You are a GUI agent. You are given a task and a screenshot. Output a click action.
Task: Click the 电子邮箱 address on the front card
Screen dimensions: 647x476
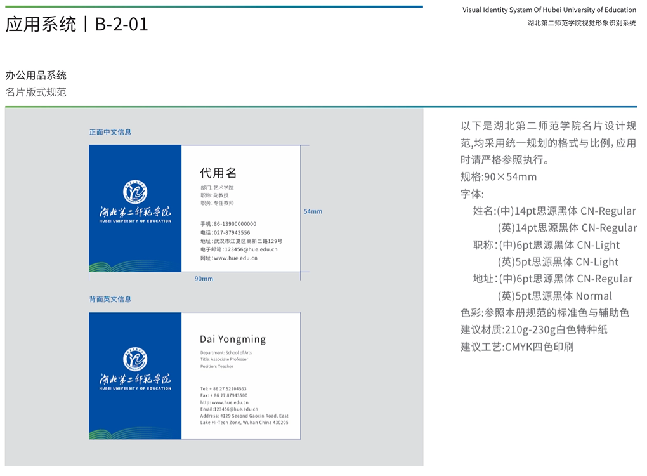tap(239, 249)
